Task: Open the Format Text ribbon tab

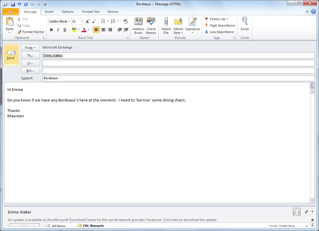Action: (x=91, y=12)
